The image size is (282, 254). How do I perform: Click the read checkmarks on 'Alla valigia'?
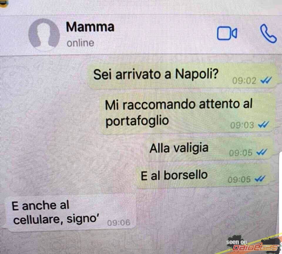tap(261, 152)
